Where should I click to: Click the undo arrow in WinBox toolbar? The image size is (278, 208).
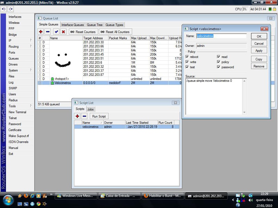coord(4,8)
